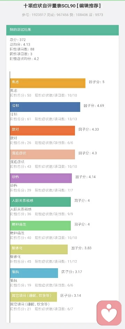Click the orange 焦虑 bar
This screenshot has height=329, width=125.
click(48, 83)
